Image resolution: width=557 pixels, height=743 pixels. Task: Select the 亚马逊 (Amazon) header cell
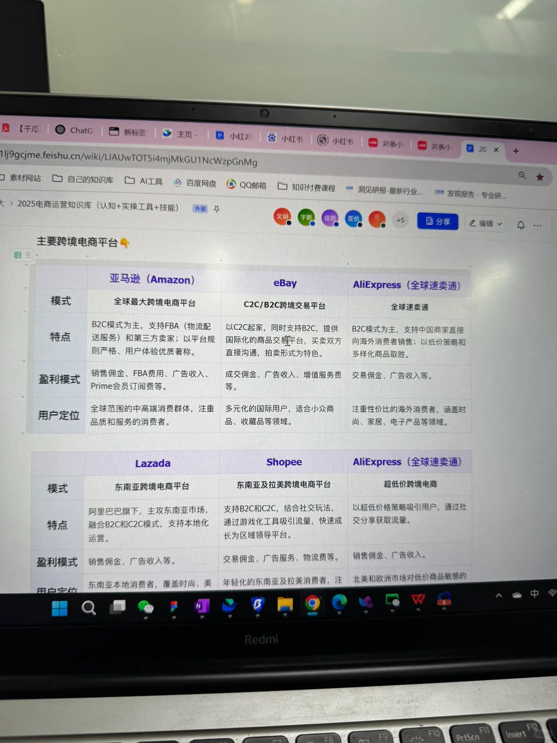153,279
